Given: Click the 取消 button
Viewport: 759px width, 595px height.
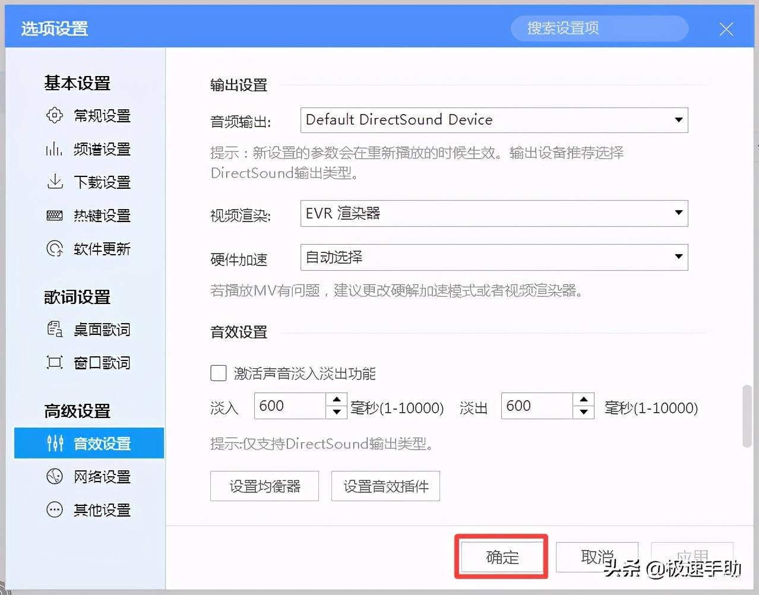Looking at the screenshot, I should coord(597,557).
